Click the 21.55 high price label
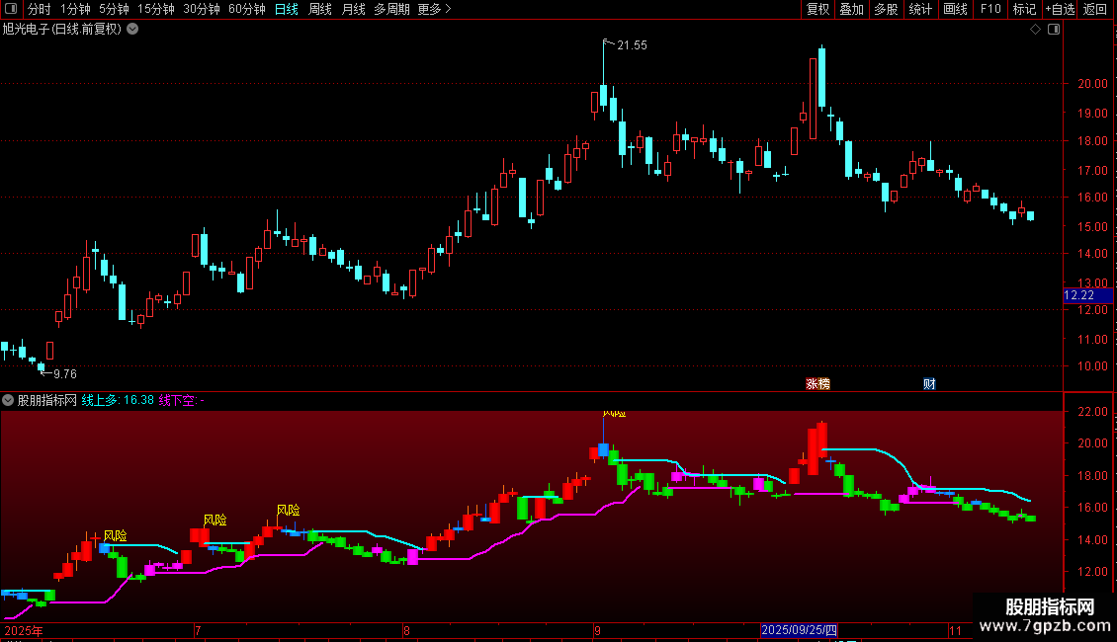Screen dimensions: 1117x642 tap(632, 45)
